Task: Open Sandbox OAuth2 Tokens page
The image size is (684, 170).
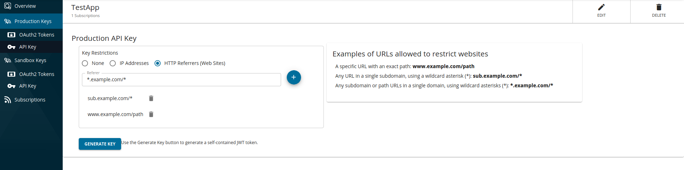Action: (36, 74)
